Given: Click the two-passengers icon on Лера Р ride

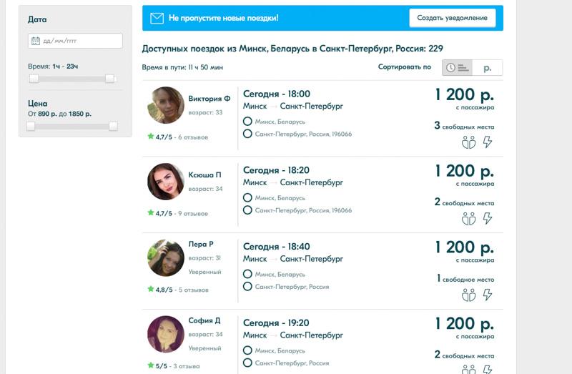Looking at the screenshot, I should pyautogui.click(x=469, y=295).
